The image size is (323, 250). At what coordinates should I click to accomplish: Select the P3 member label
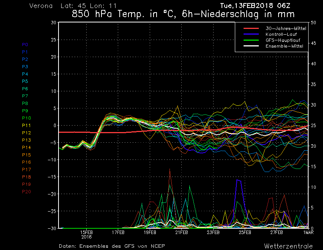(25, 67)
